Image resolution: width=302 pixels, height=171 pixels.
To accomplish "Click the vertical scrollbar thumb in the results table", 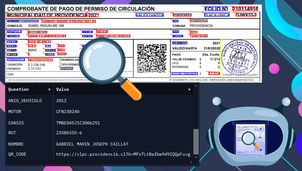I will (x=196, y=142).
